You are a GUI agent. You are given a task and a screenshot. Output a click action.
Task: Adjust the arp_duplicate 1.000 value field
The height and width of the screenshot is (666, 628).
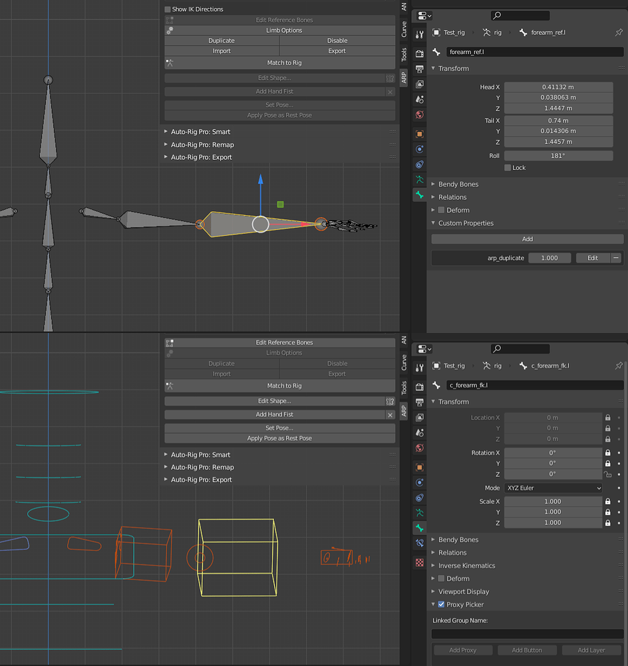coord(549,258)
